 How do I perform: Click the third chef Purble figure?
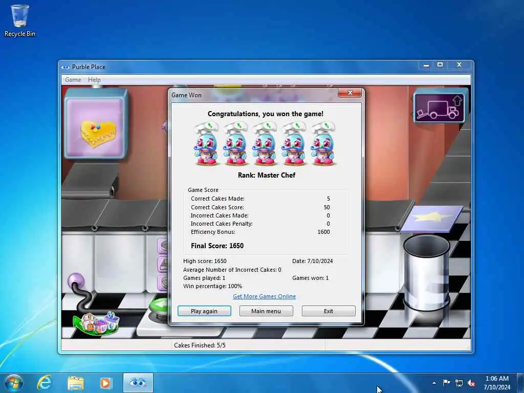(x=265, y=144)
